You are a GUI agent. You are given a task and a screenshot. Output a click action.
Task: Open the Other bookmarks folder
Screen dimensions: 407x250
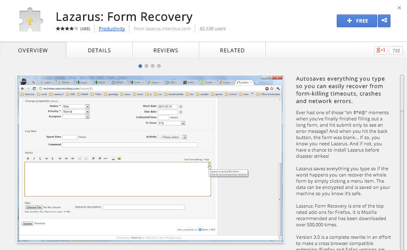[x=268, y=94]
